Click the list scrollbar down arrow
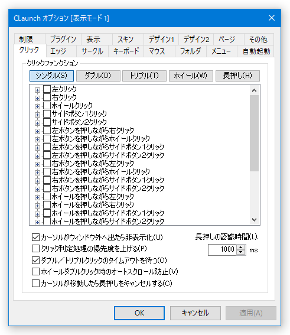The height and width of the screenshot is (335, 290). point(254,220)
